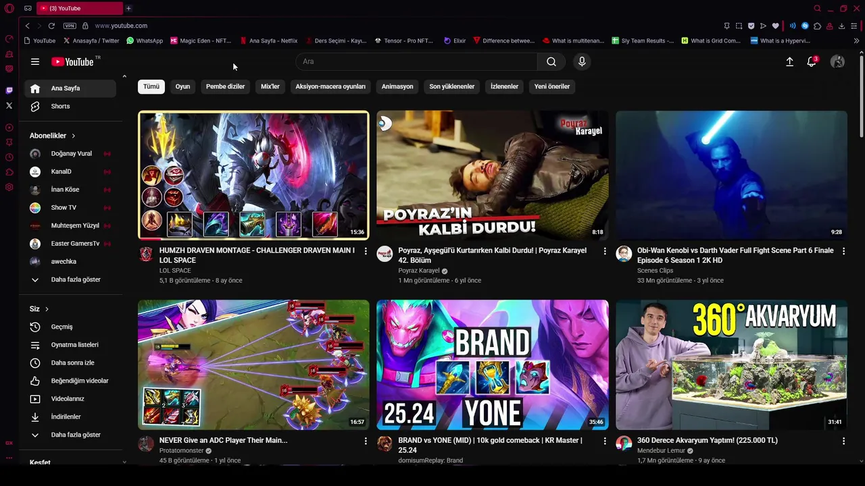Open X (Twitter) in Opera sidebar

9,105
